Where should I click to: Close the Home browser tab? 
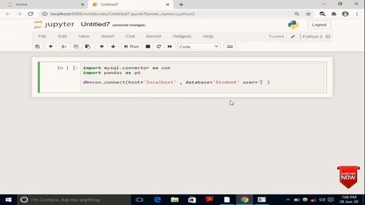(x=82, y=5)
